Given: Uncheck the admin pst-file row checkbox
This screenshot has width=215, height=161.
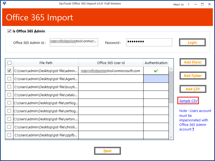Looking at the screenshot, I should pyautogui.click(x=9, y=71).
